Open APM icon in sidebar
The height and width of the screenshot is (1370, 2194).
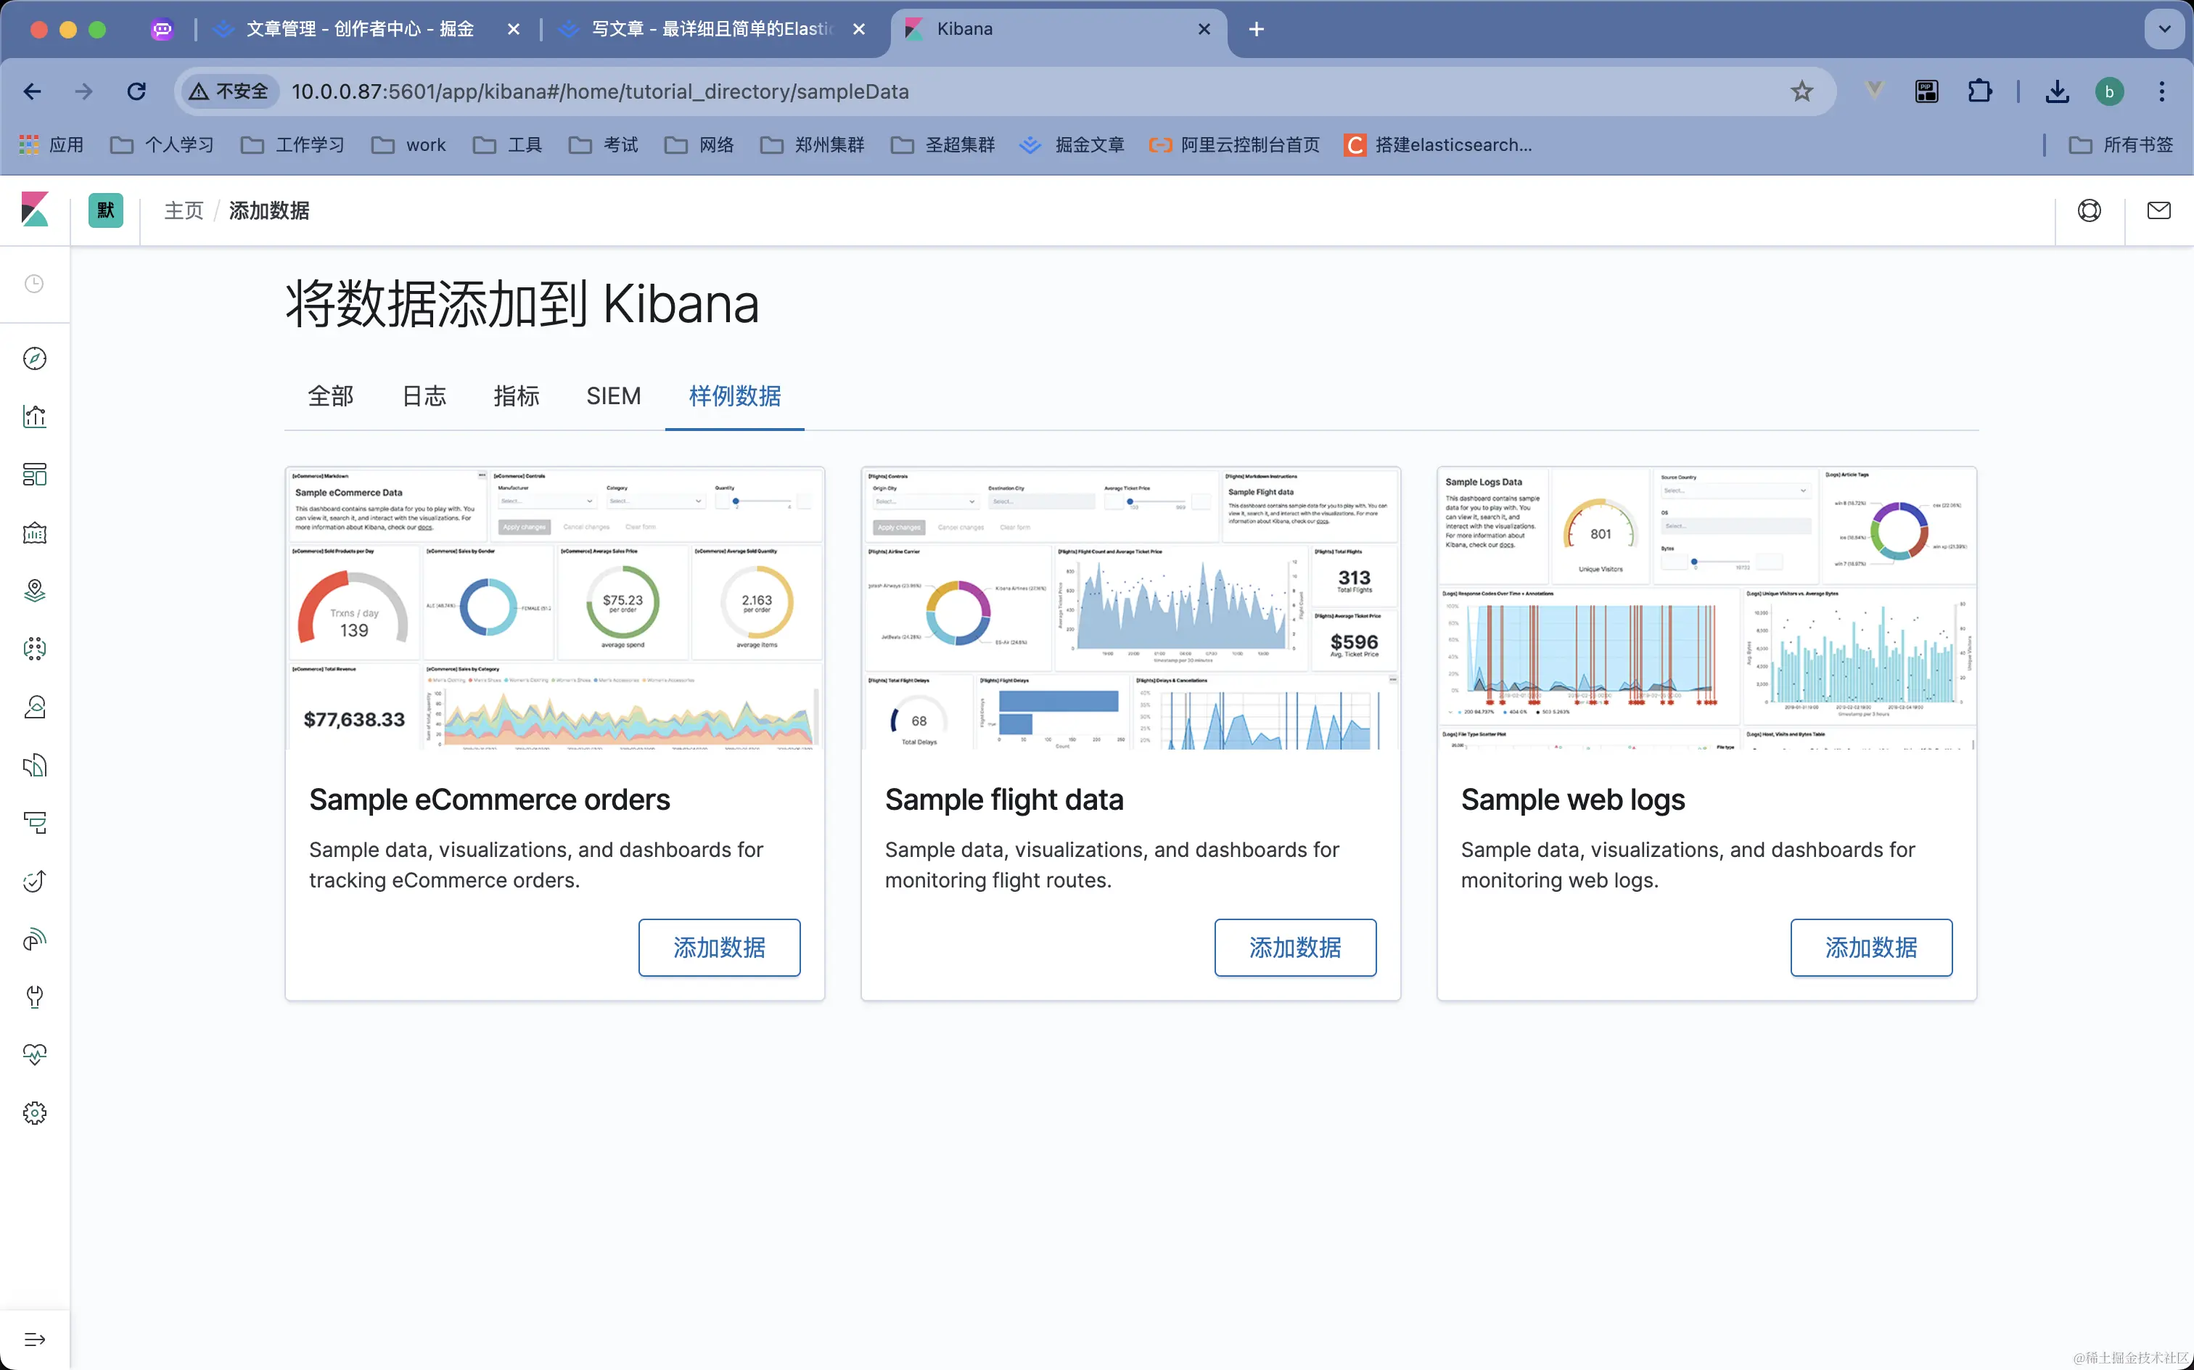(x=34, y=823)
